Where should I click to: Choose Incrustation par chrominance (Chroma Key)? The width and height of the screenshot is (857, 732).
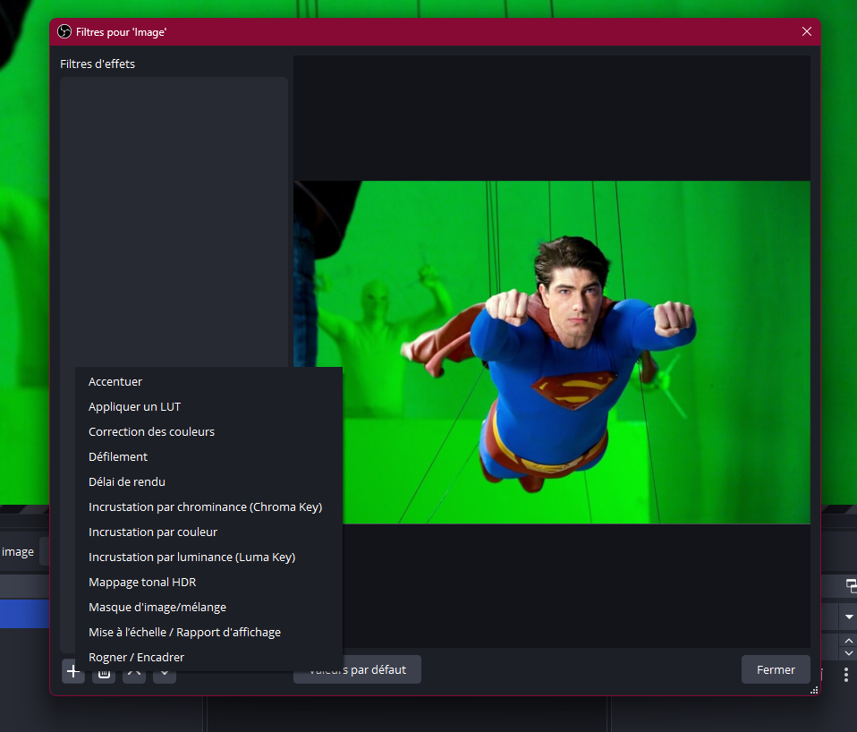pos(208,507)
